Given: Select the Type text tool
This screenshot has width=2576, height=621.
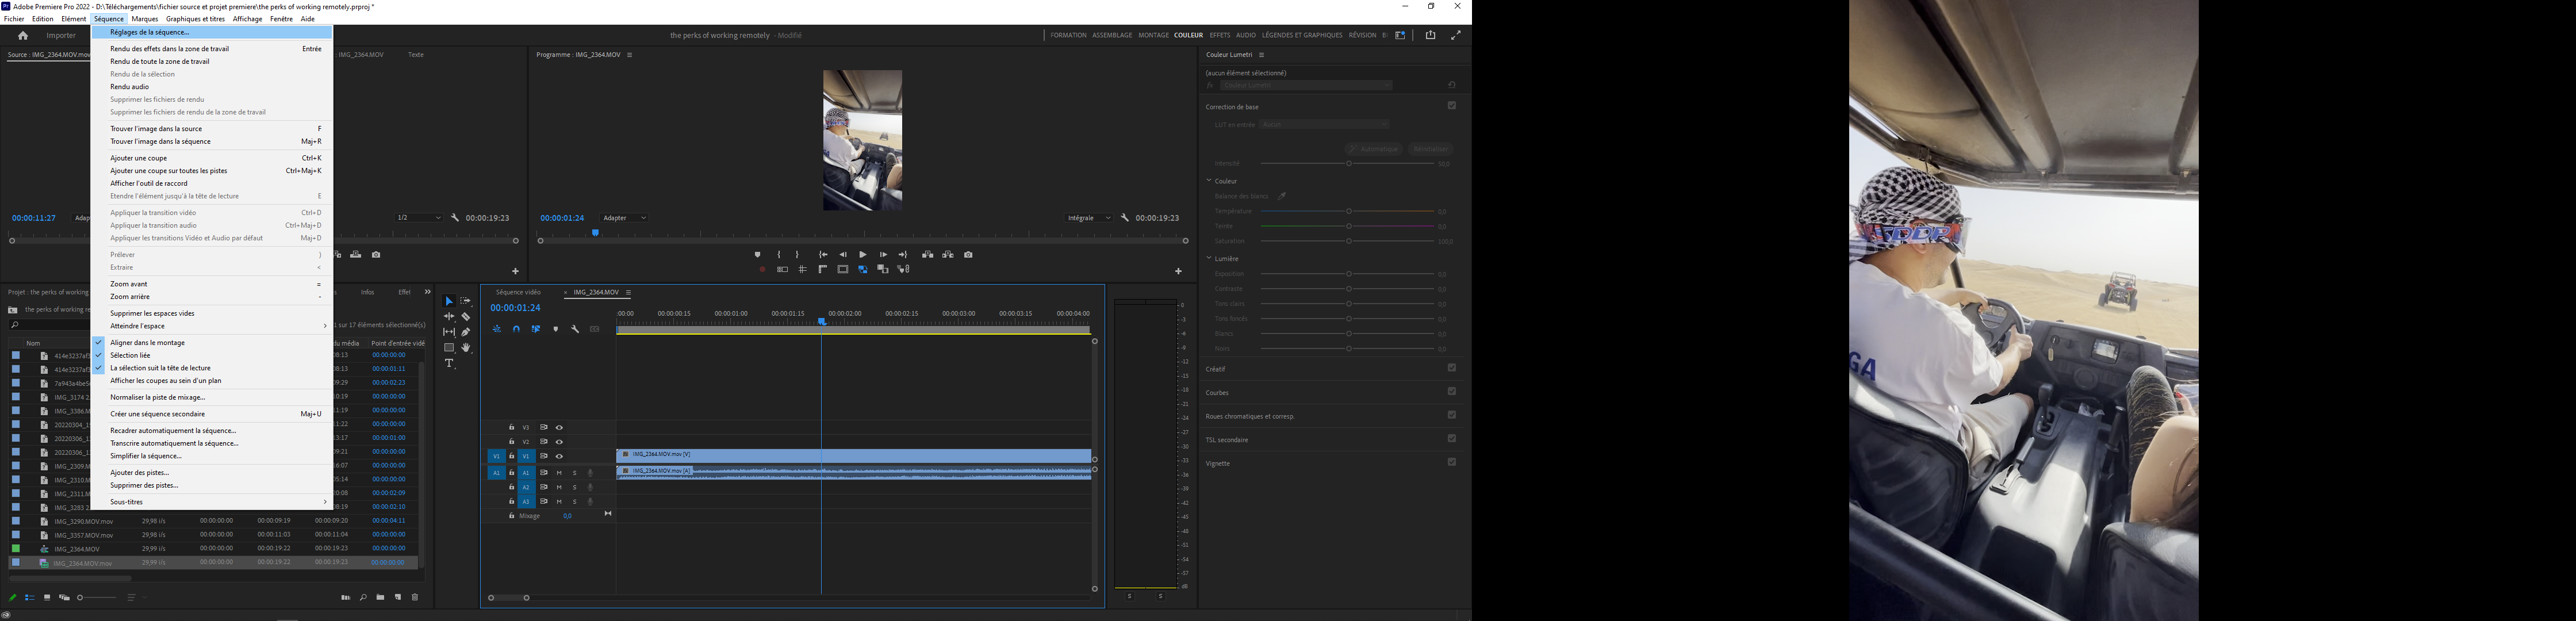Looking at the screenshot, I should pos(450,364).
